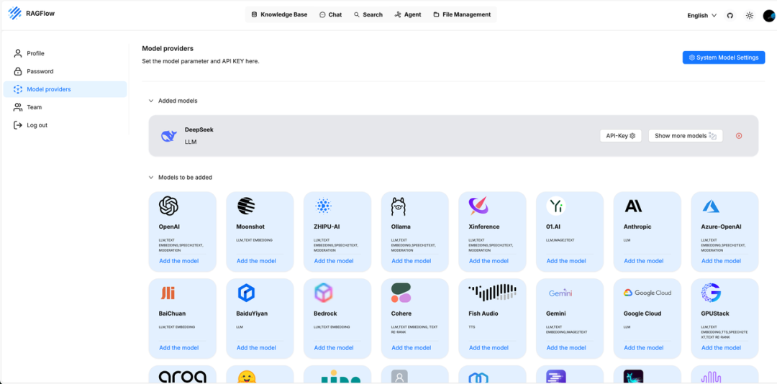The height and width of the screenshot is (384, 777).
Task: Open the GitHub icon link
Action: (730, 15)
